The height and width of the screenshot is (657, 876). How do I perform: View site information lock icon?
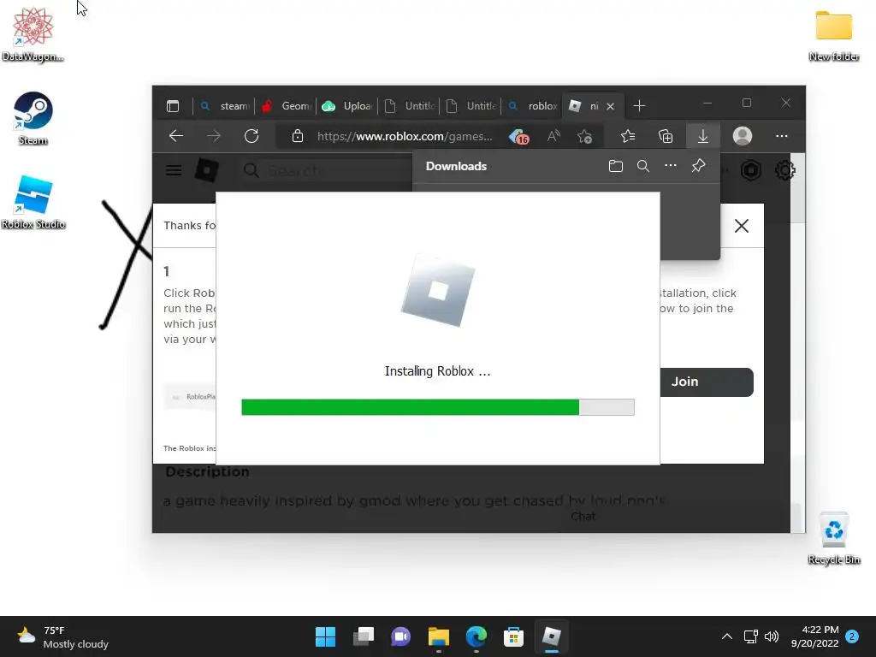point(298,136)
